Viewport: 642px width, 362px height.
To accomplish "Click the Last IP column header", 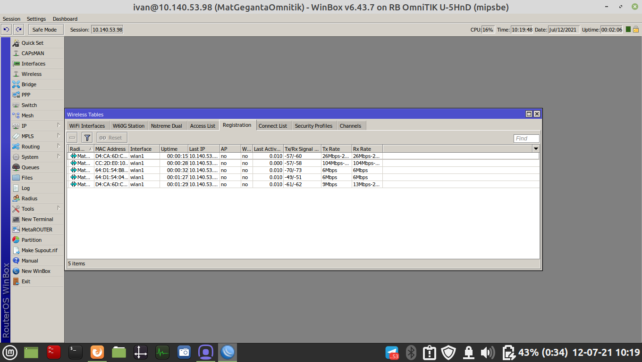I will (203, 148).
